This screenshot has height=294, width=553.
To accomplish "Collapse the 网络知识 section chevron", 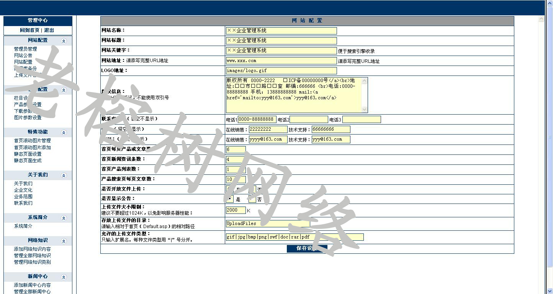I will (x=64, y=241).
